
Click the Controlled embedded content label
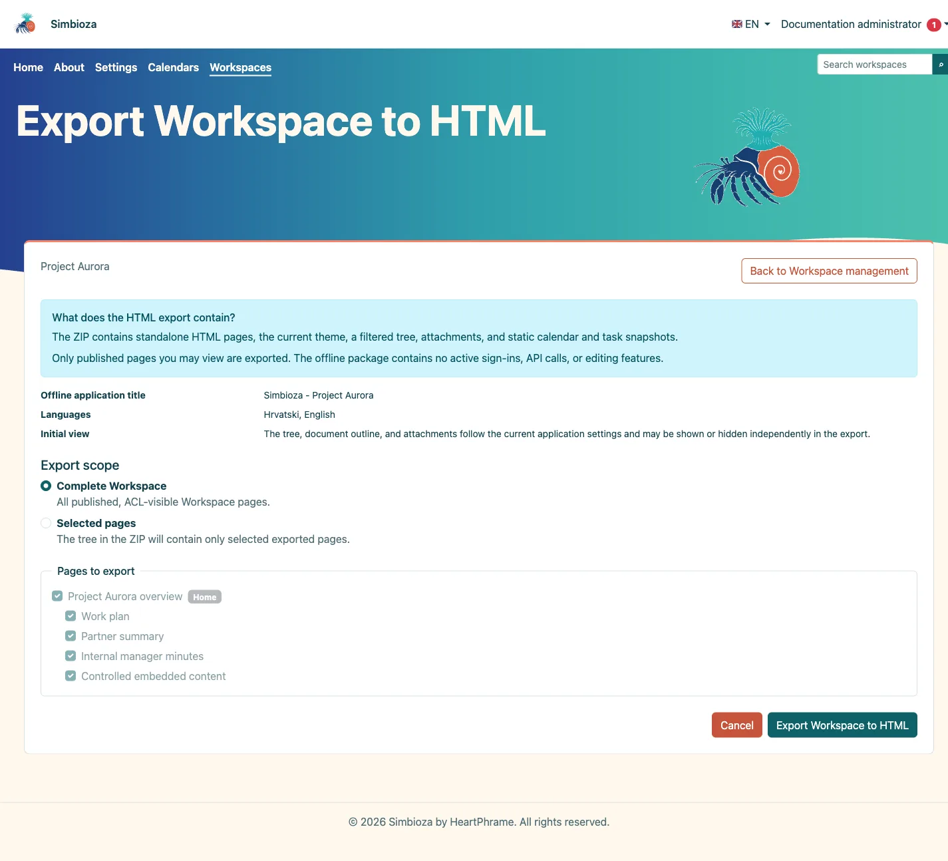(x=154, y=676)
